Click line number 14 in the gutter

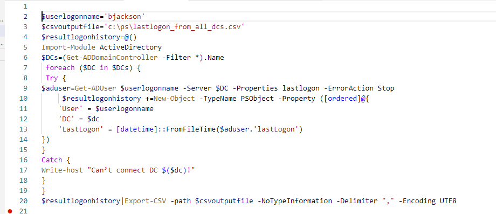[x=23, y=140]
